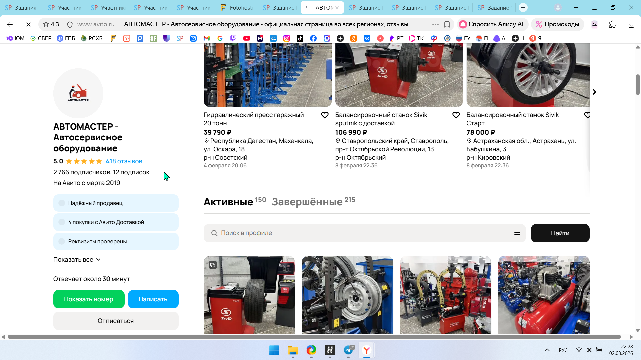Open browser extensions puzzle icon
Screen dimensions: 641x360
612,24
